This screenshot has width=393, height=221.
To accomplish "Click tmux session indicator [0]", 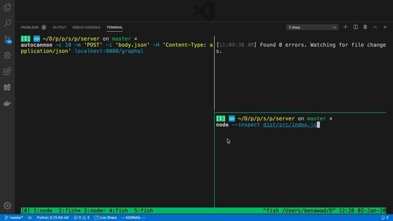I will 26,211.
